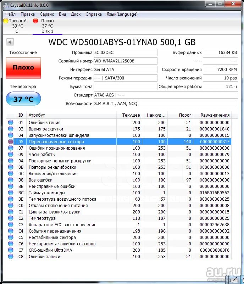The image size is (244, 284).
Task: Click the Буфер данных field 16384 KB
Action: [x=221, y=52]
